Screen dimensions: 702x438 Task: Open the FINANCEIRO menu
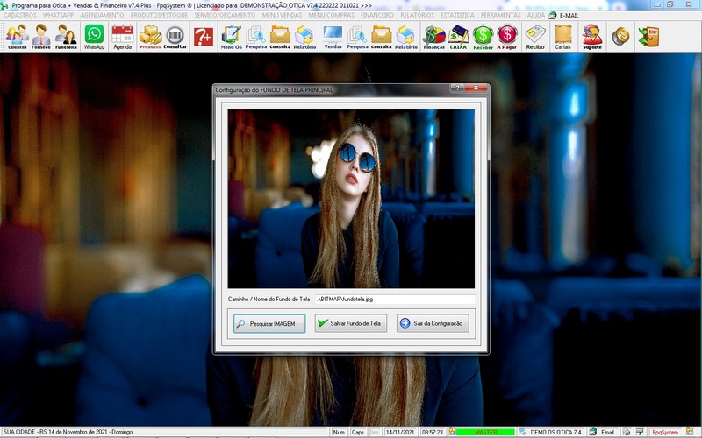[x=377, y=15]
